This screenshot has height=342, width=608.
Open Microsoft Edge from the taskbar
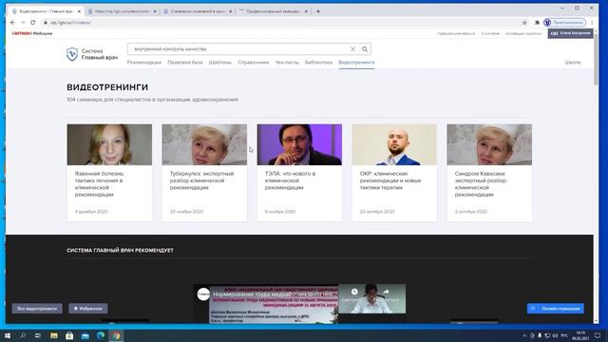101,335
